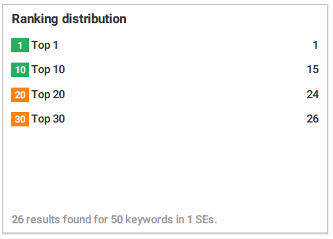Click the results found footer text
333x239 pixels.
pyautogui.click(x=67, y=219)
